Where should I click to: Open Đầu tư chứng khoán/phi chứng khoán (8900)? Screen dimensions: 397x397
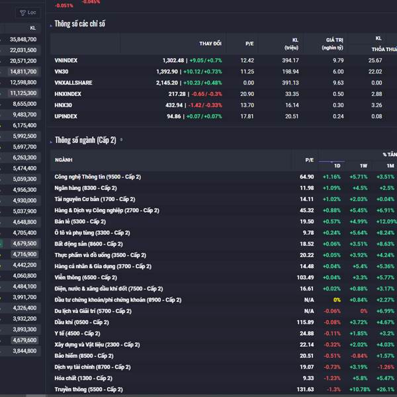tap(118, 300)
